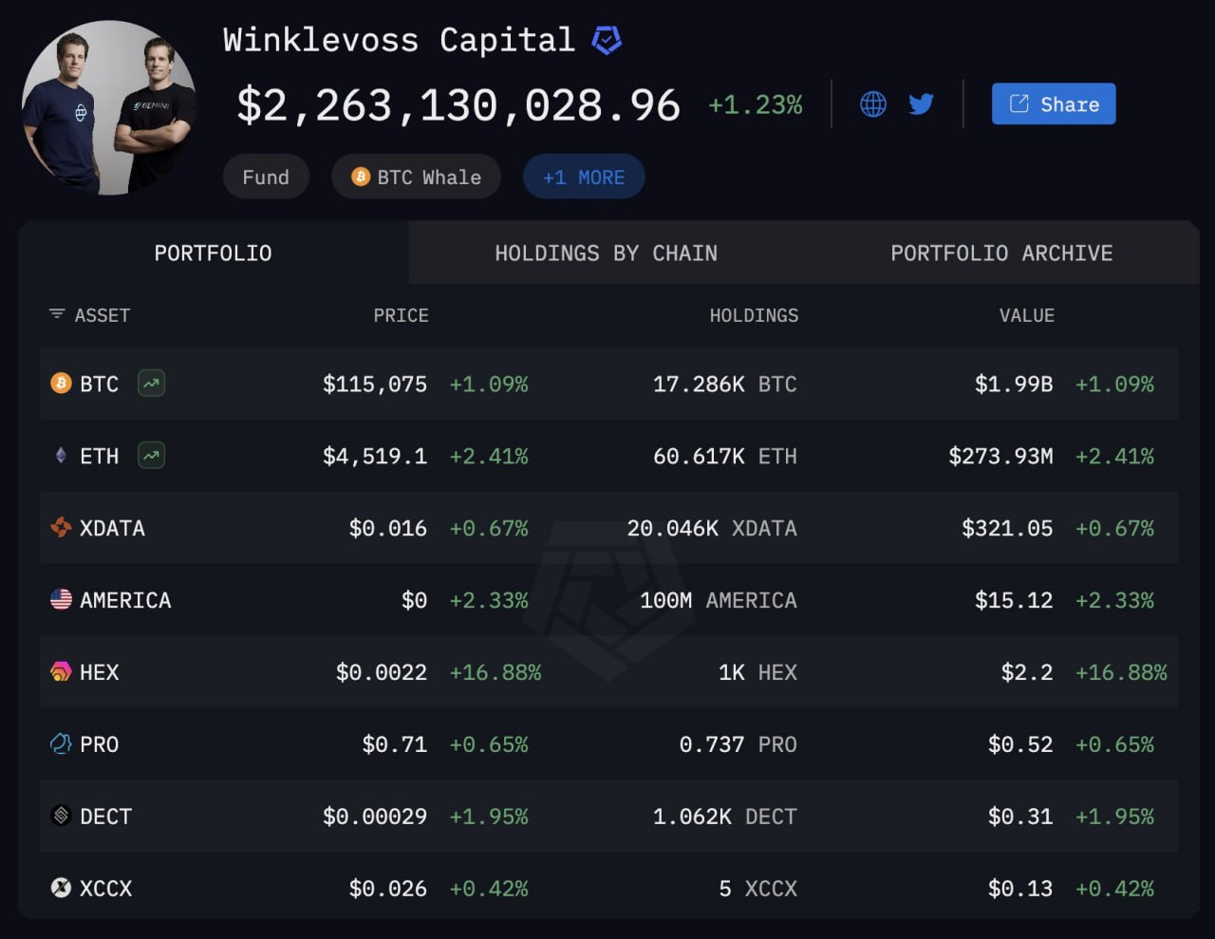Viewport: 1215px width, 939px height.
Task: Click the $321.05 value cell
Action: 1007,528
